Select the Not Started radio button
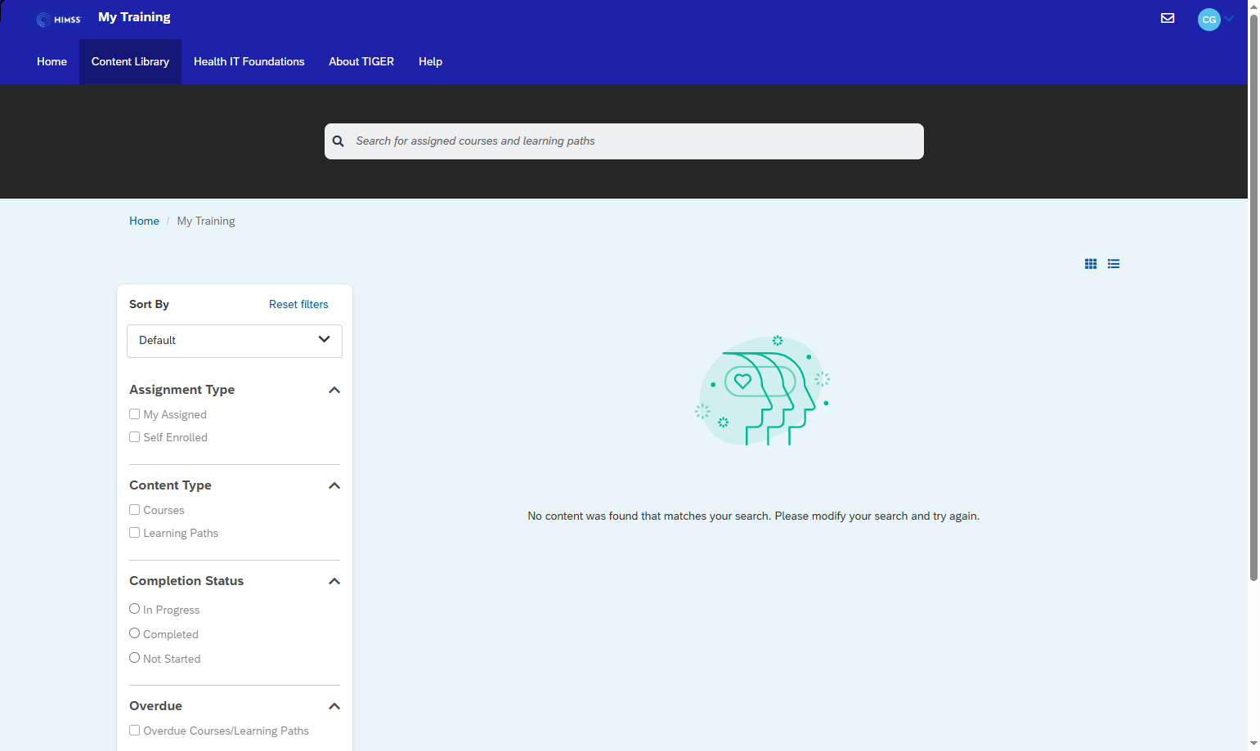 [x=135, y=658]
